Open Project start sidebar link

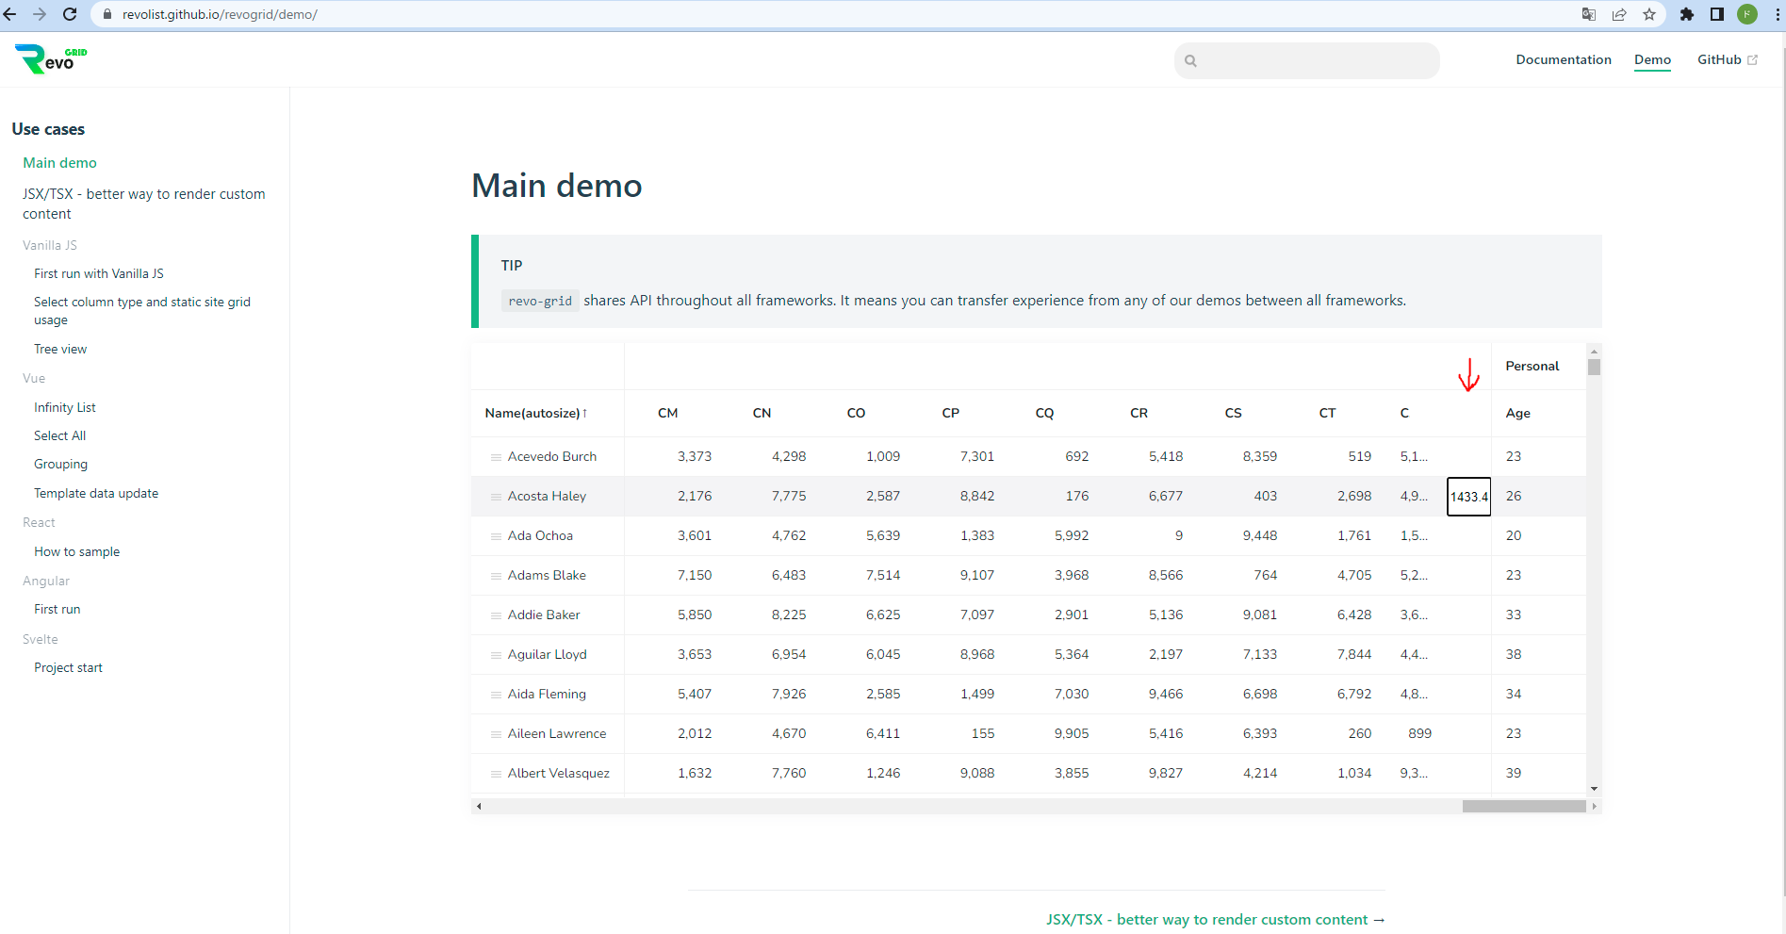coord(68,667)
